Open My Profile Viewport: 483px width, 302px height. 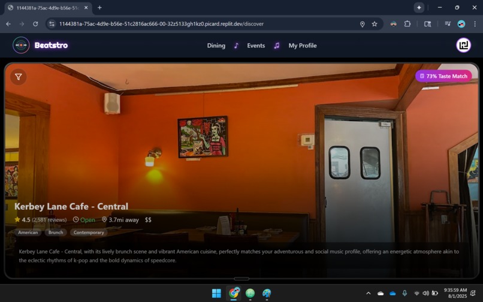click(303, 46)
